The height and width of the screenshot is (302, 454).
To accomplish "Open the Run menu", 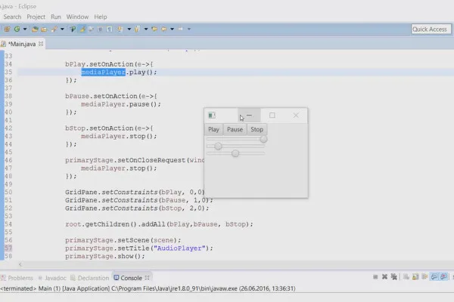I will 56,17.
